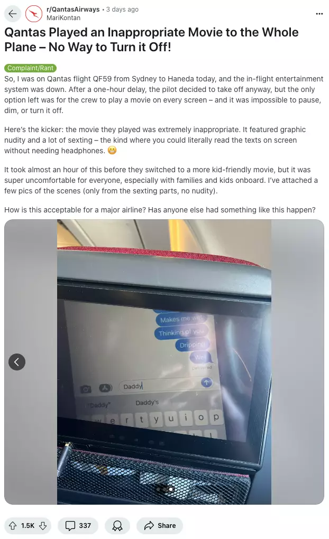This screenshot has width=329, height=539.
Task: Open the MariKontan user profile
Action: pos(63,18)
